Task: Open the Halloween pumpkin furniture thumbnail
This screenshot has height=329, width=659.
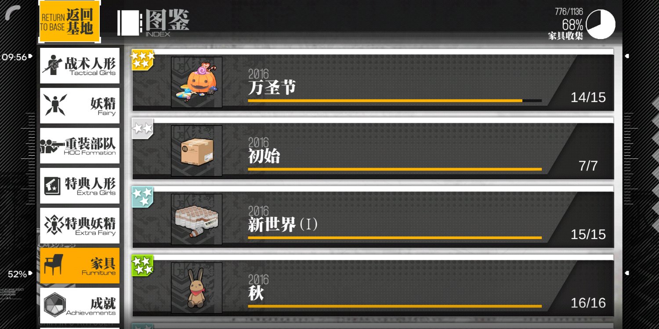Action: point(196,82)
